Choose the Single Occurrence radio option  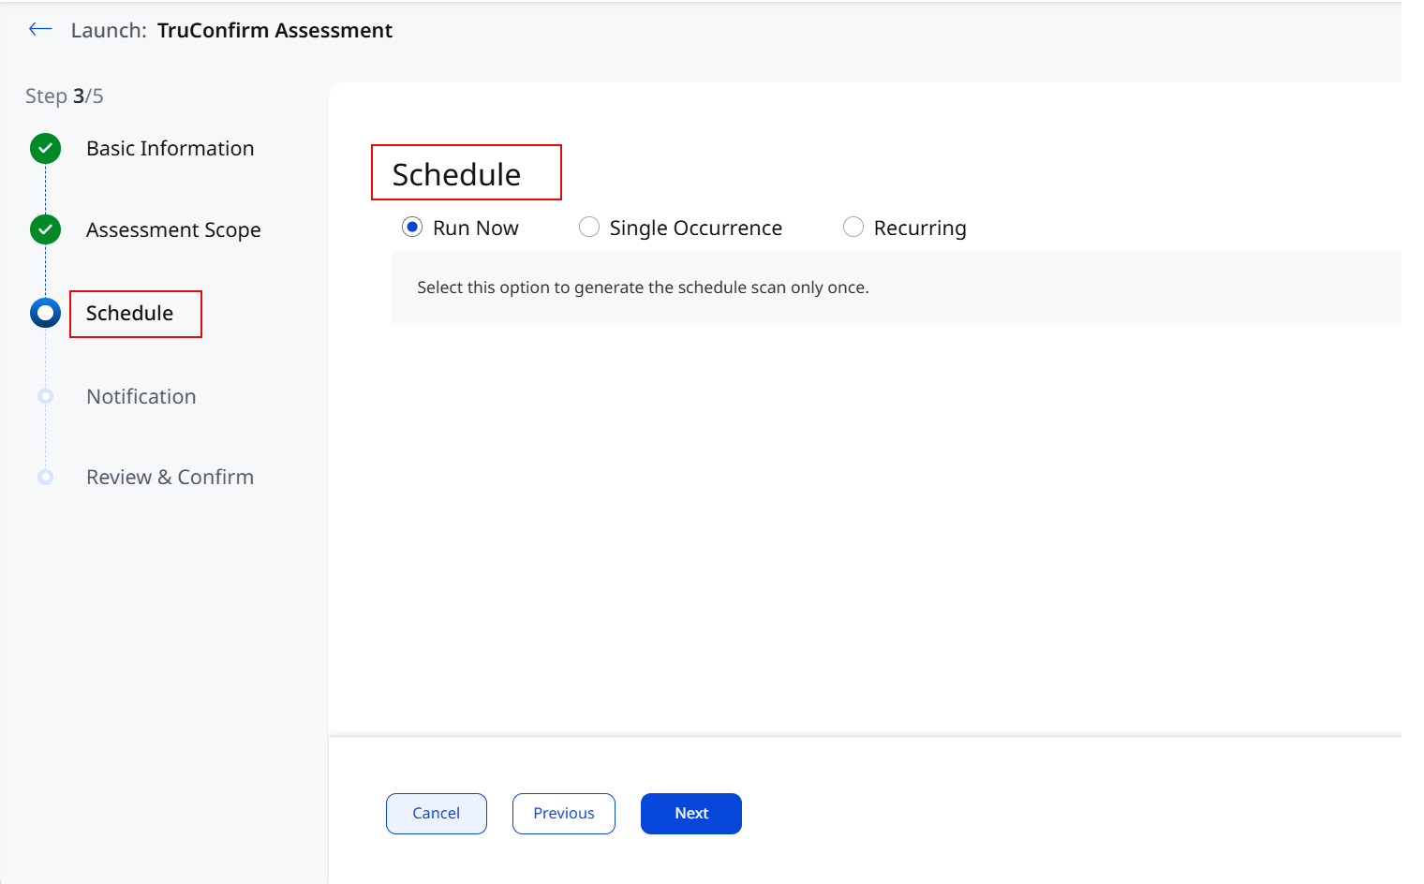click(589, 228)
